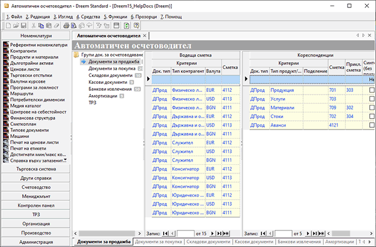Click the Print toolbar icon
The height and width of the screenshot is (247, 376).
coord(66,26)
